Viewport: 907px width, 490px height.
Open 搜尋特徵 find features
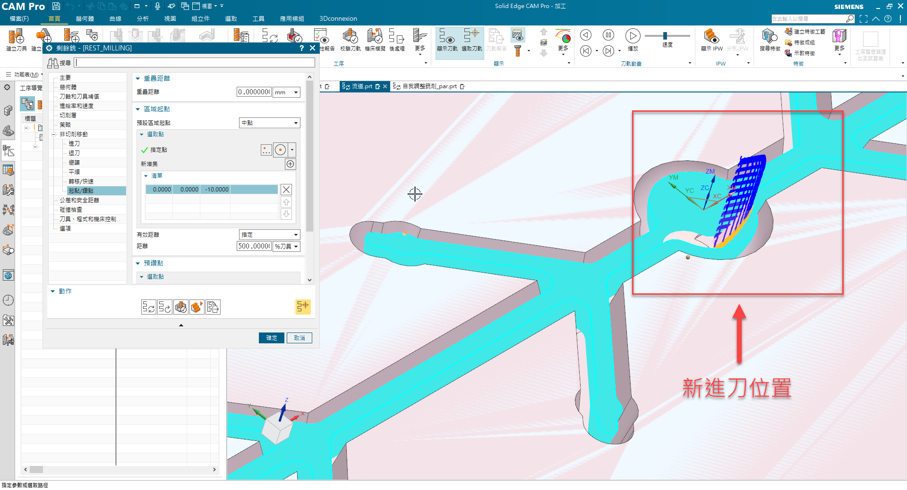pyautogui.click(x=770, y=40)
